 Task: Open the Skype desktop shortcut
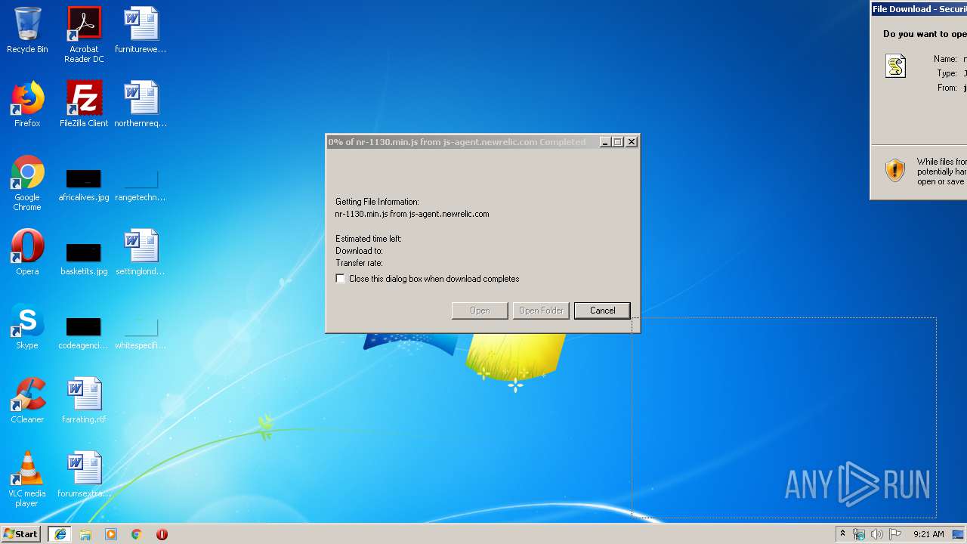point(27,326)
